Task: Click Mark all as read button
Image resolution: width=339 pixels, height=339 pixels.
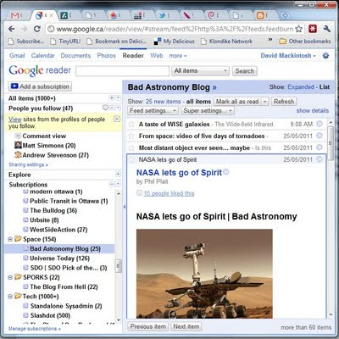Action: pos(237,102)
